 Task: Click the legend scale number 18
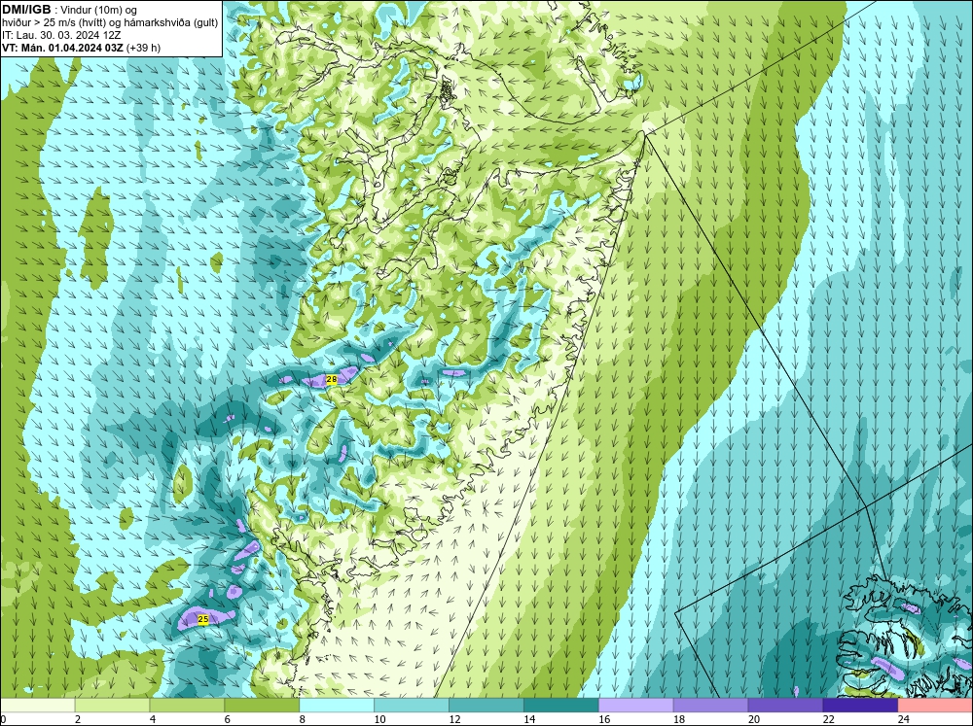coord(679,719)
